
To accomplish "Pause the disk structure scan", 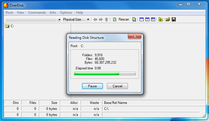I will click(92, 86).
